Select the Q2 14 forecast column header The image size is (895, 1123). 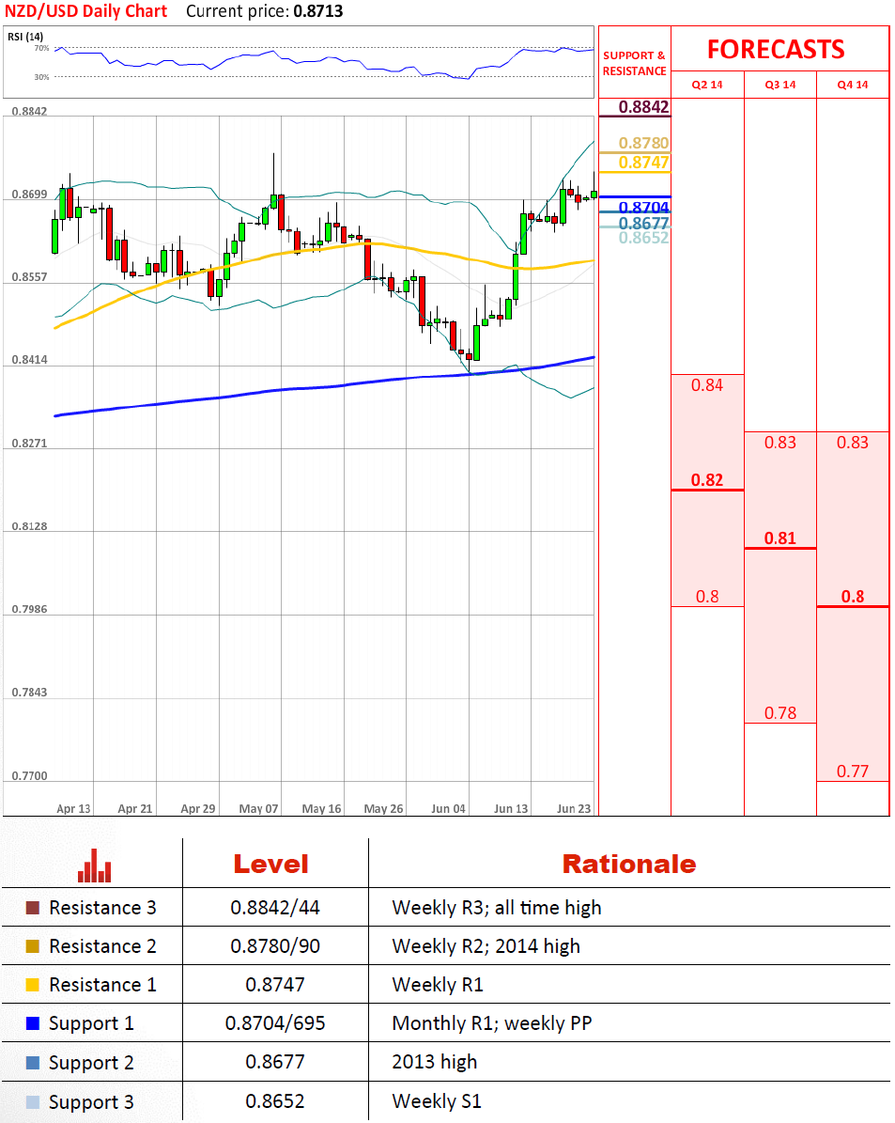707,85
